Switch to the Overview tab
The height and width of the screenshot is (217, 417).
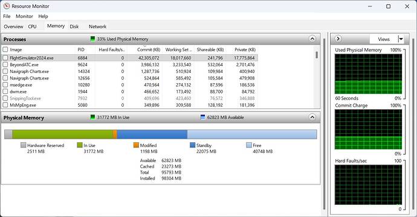point(13,27)
